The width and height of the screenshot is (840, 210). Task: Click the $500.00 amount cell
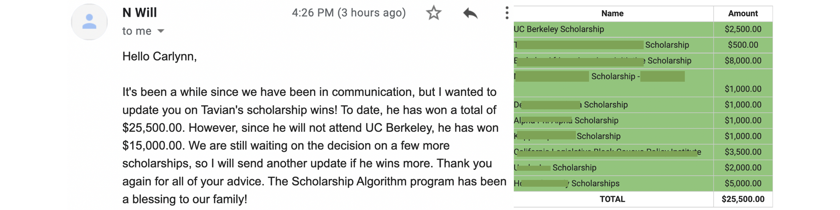(x=743, y=45)
